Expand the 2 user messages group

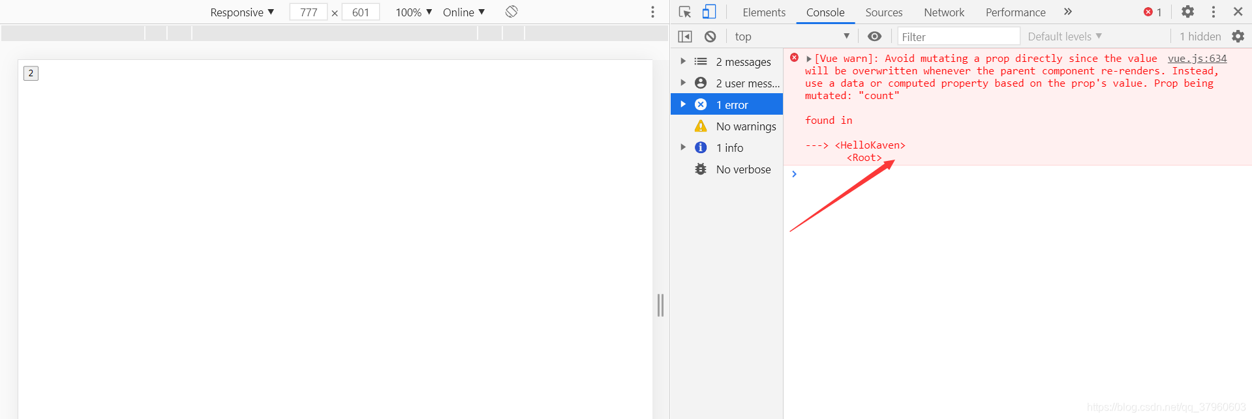683,83
